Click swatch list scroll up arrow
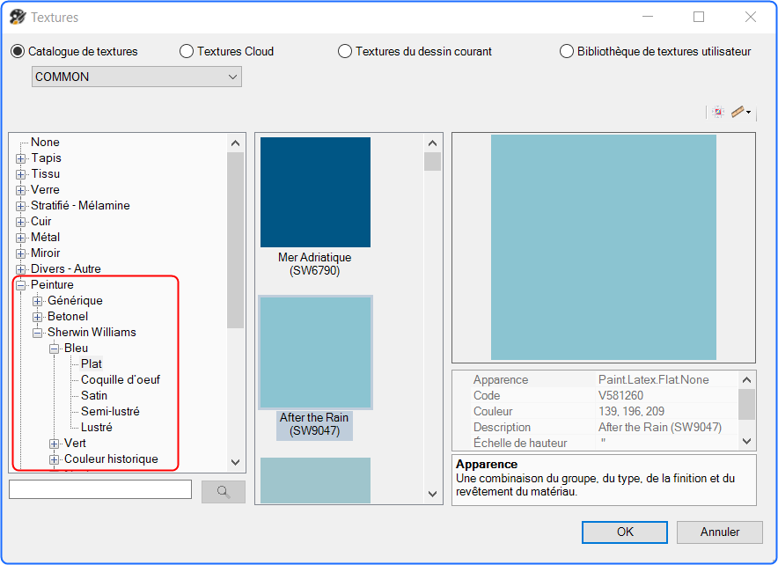This screenshot has height=565, width=778. tap(433, 143)
